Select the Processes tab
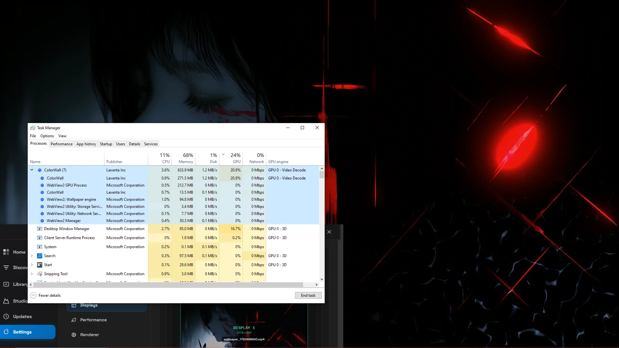Screen dimensions: 619x348 point(38,143)
